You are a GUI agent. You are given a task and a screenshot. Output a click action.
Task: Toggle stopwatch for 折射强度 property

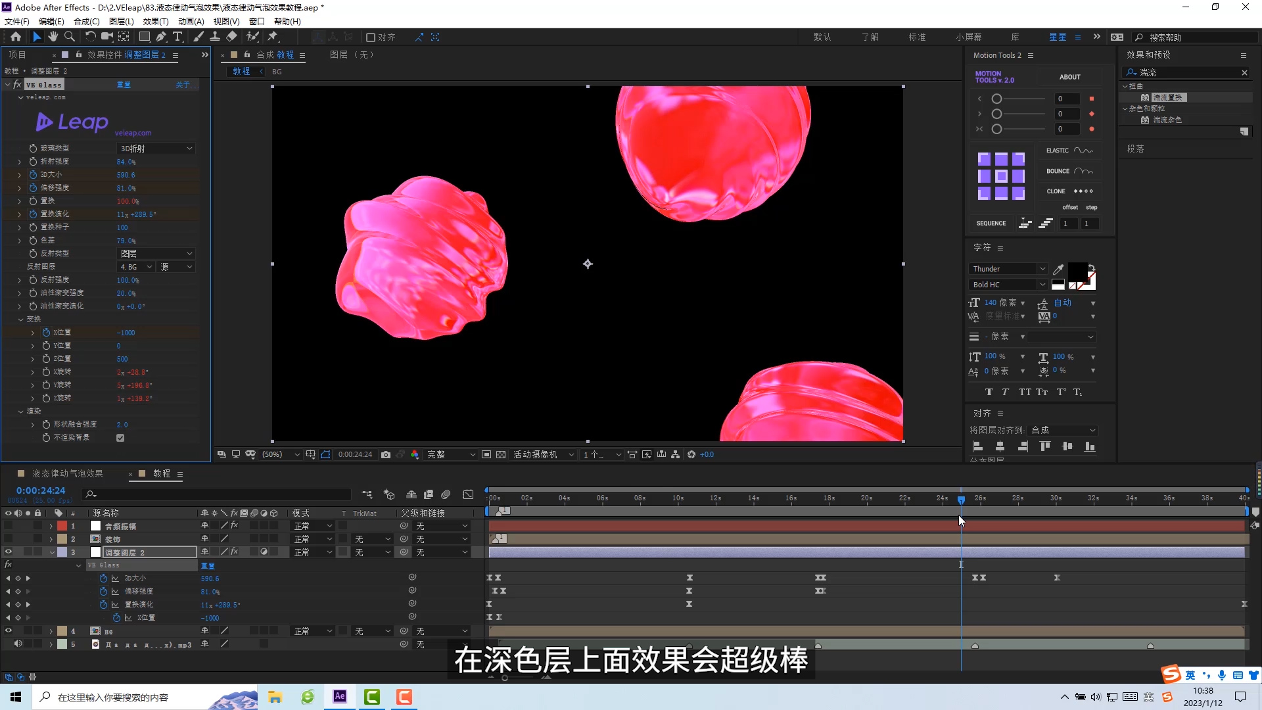[x=33, y=162]
